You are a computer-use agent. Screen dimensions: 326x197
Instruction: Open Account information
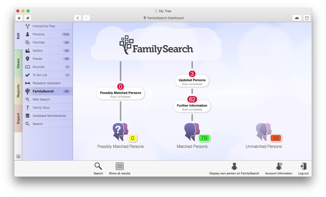coord(279,168)
